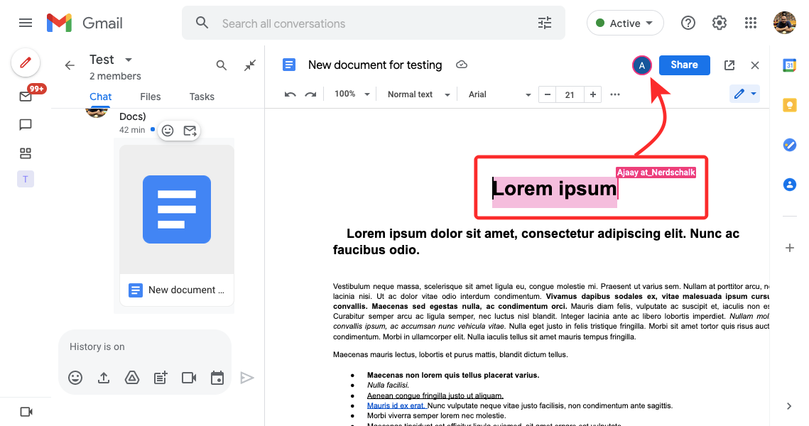Click the blue Share button

tap(684, 65)
